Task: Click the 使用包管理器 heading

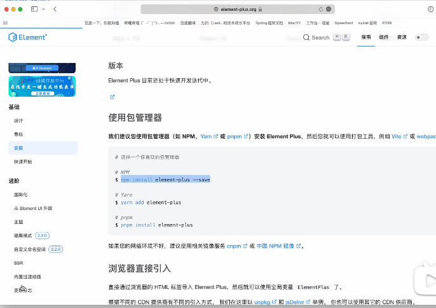Action: 135,118
